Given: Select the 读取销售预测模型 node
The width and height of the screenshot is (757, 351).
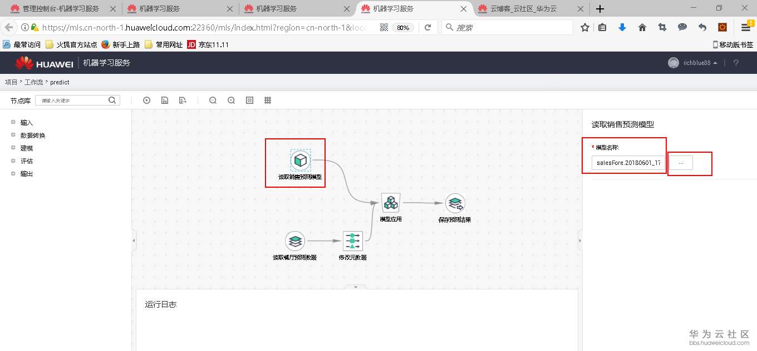Looking at the screenshot, I should [x=300, y=161].
